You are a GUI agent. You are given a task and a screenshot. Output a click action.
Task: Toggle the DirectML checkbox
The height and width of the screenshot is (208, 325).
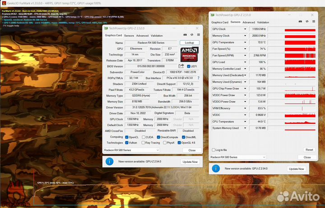pos(183,137)
